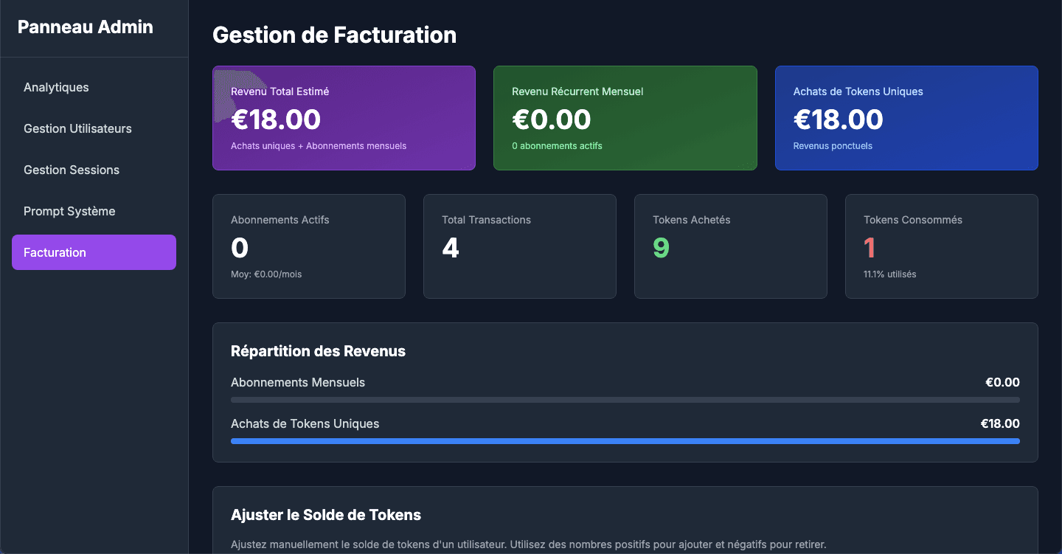
Task: Click the Panneau Admin sidebar title
Action: [86, 27]
